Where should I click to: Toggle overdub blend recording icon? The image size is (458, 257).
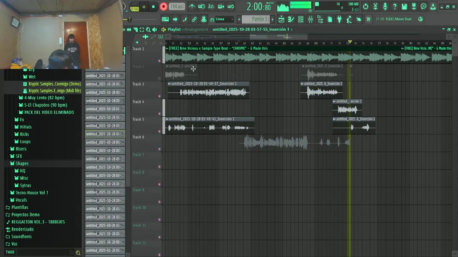pos(221,6)
